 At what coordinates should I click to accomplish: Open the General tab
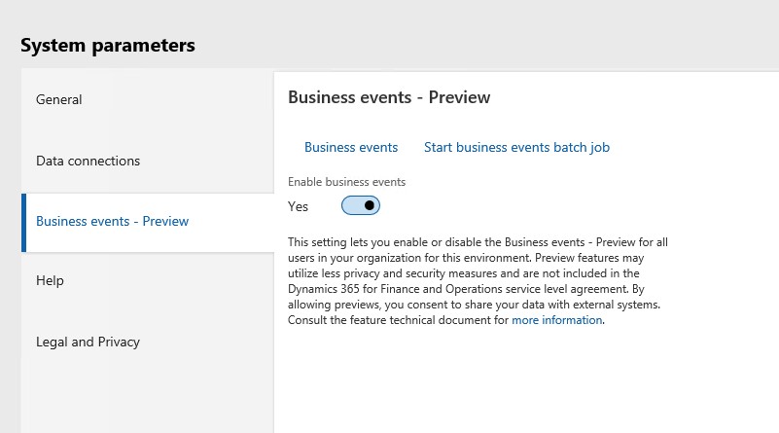[x=59, y=99]
